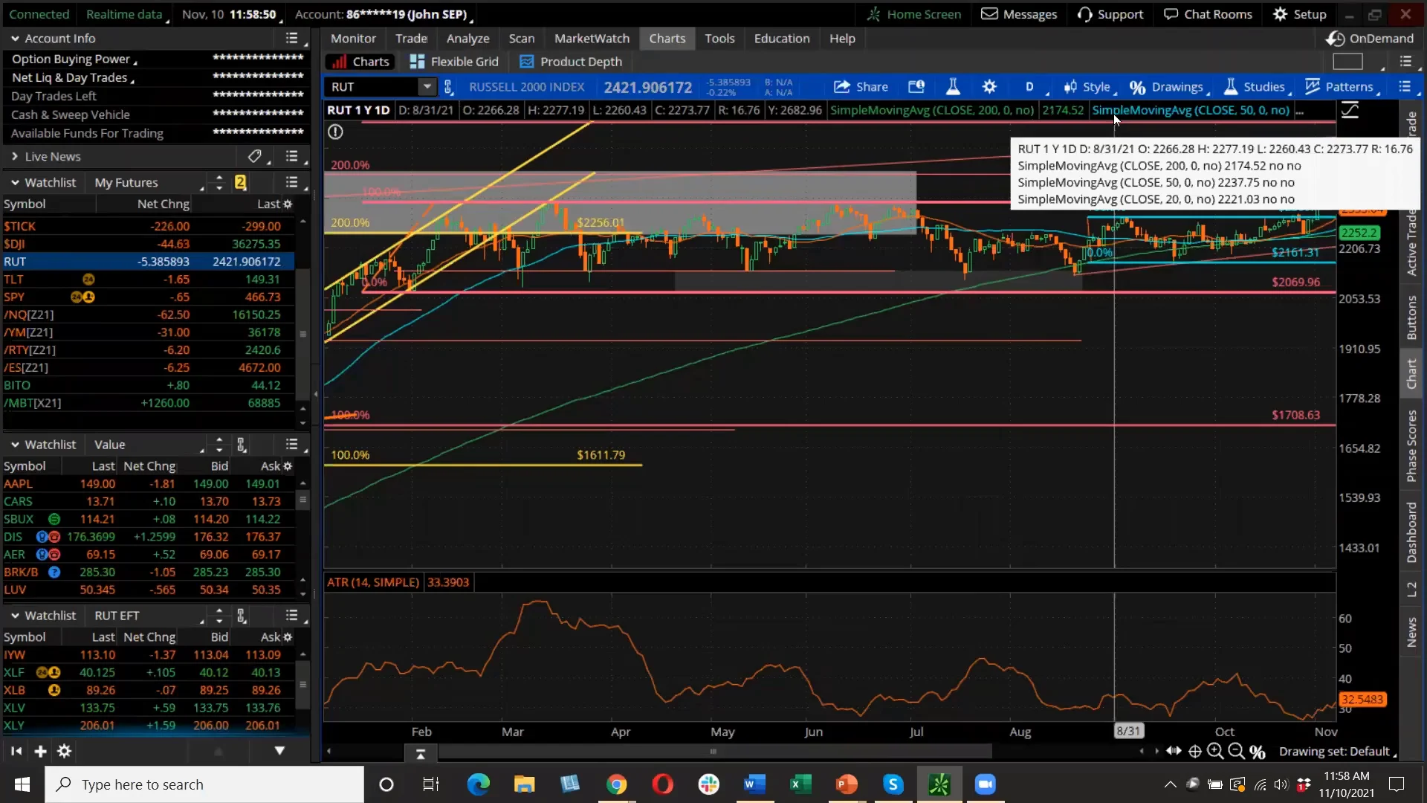Zoom out using magnifier minus icon

(1236, 751)
